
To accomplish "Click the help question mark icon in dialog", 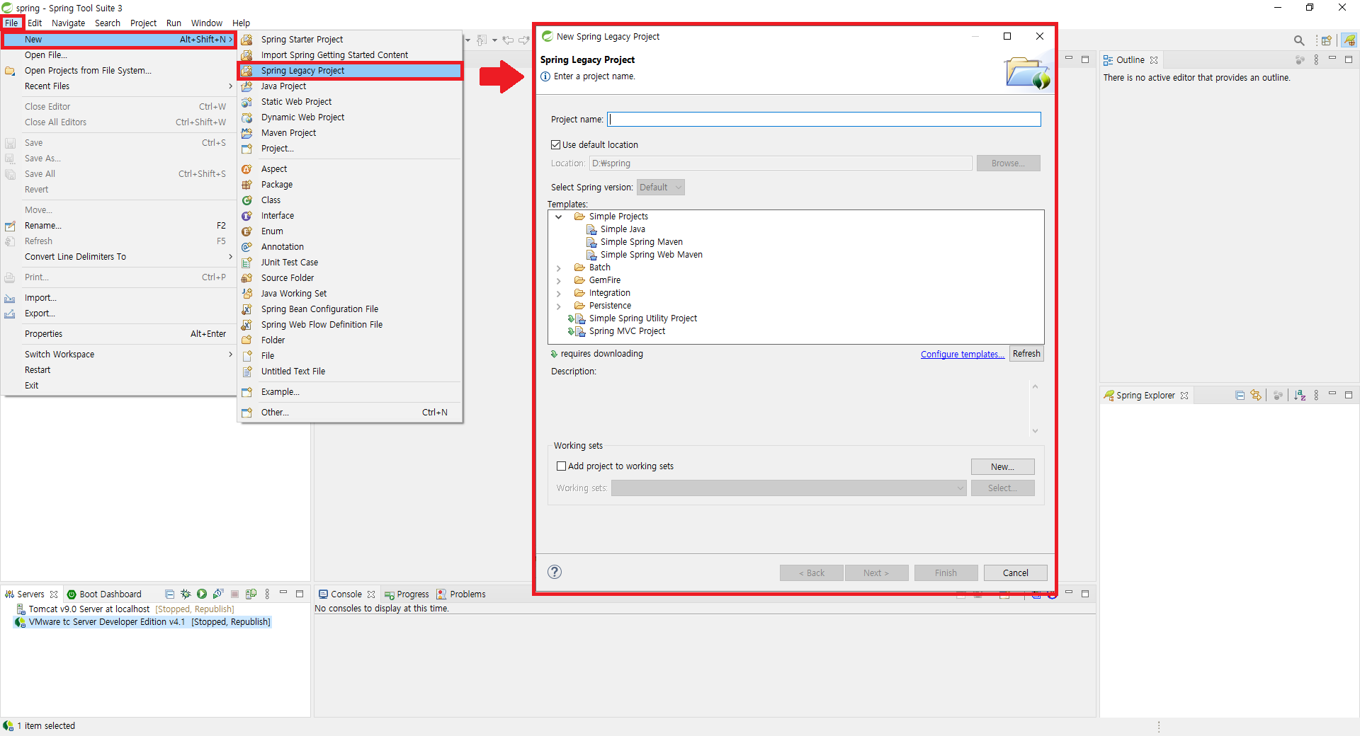I will [555, 572].
